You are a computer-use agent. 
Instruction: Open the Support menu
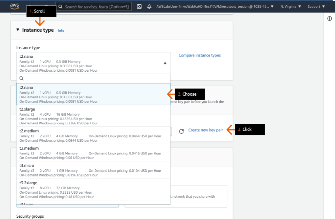point(316,6)
